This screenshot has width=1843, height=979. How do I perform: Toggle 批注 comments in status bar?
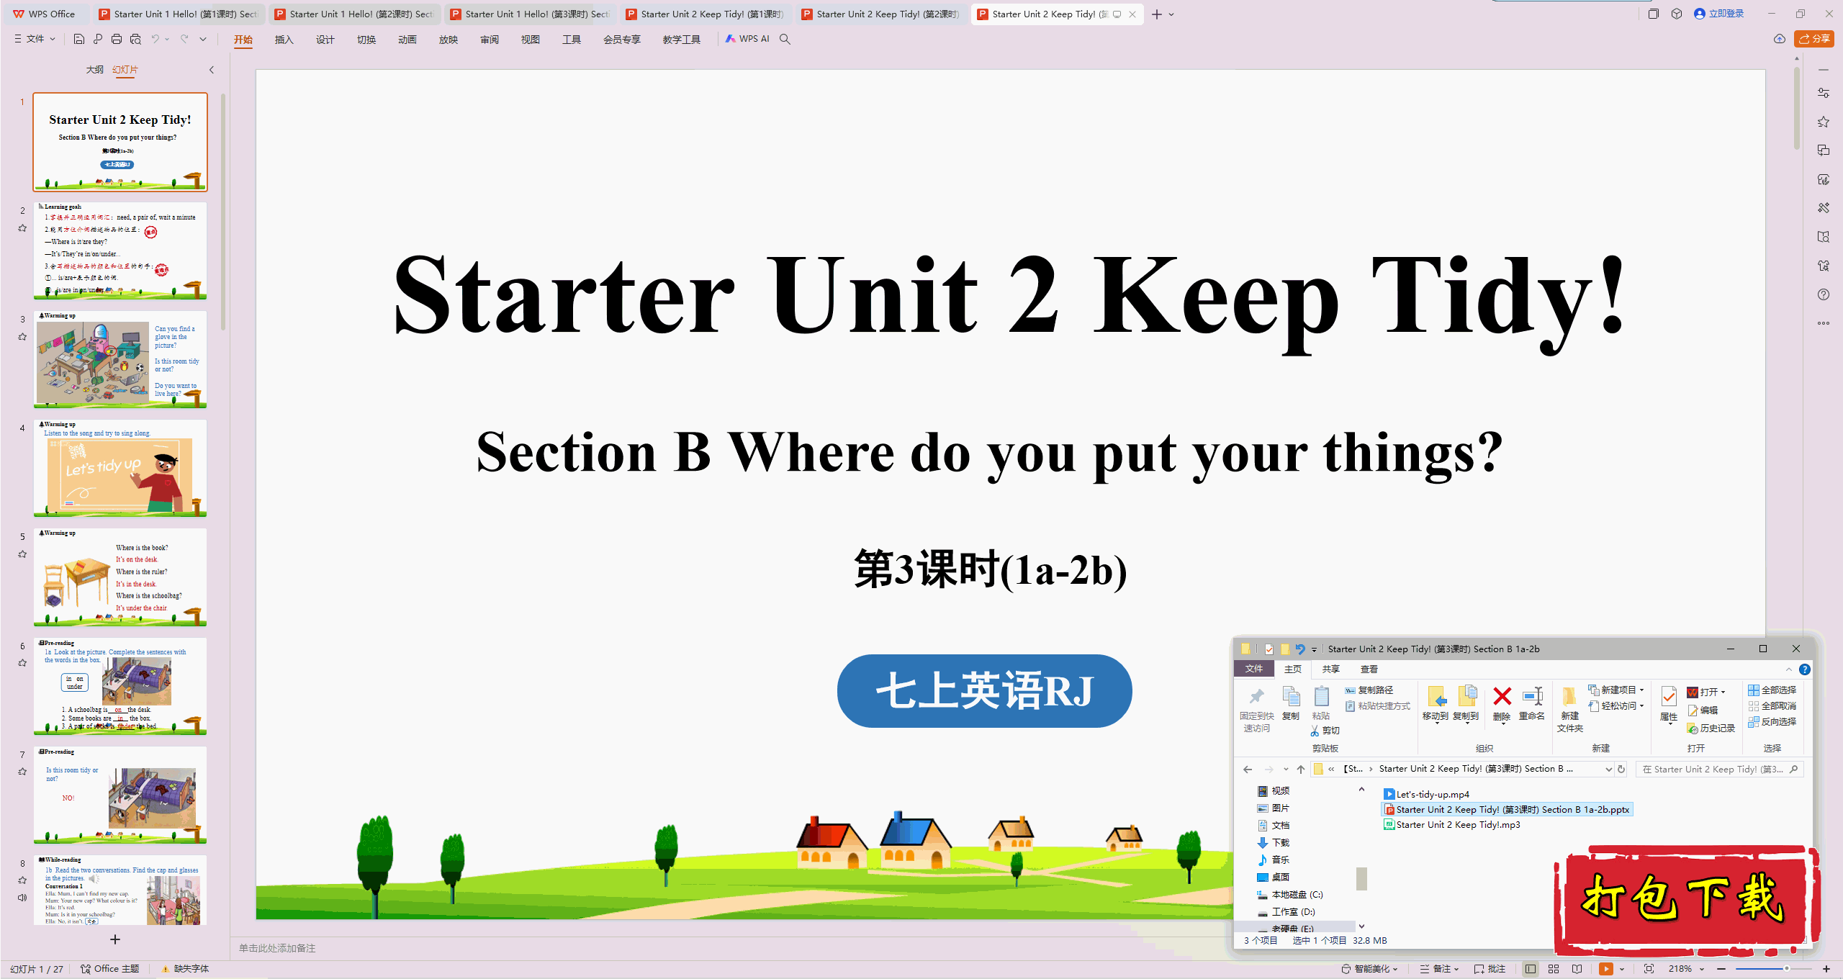pyautogui.click(x=1490, y=969)
